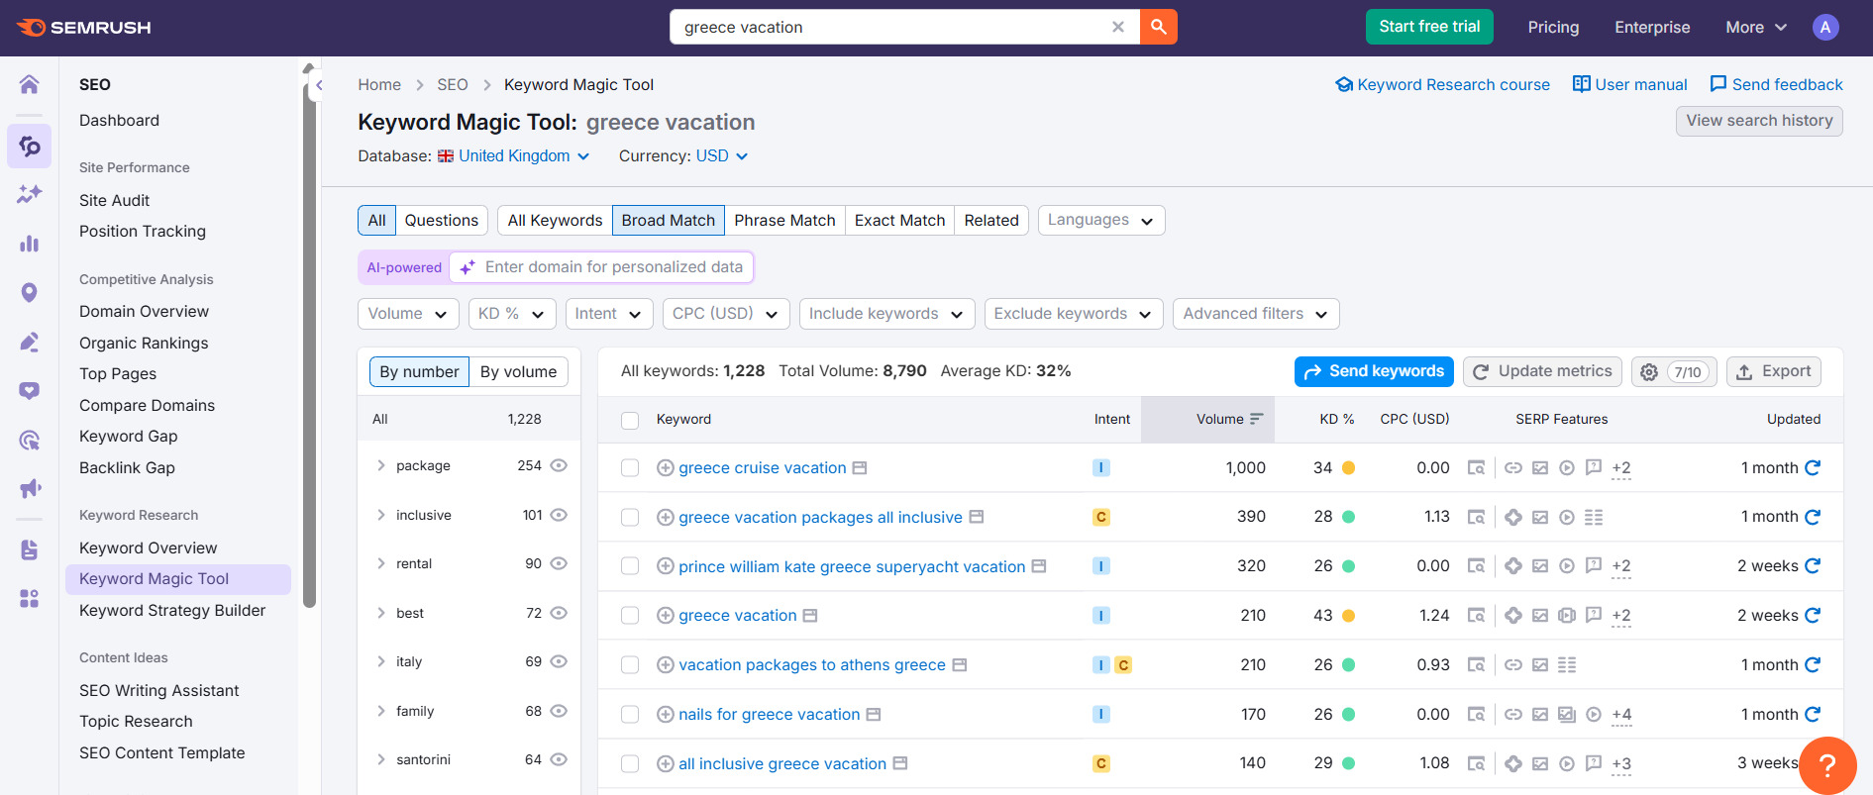Image resolution: width=1873 pixels, height=795 pixels.
Task: Open Exclude keywords dropdown
Action: tap(1074, 314)
